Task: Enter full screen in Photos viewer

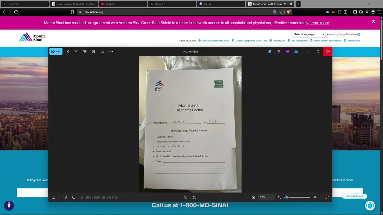Action: pyautogui.click(x=327, y=197)
